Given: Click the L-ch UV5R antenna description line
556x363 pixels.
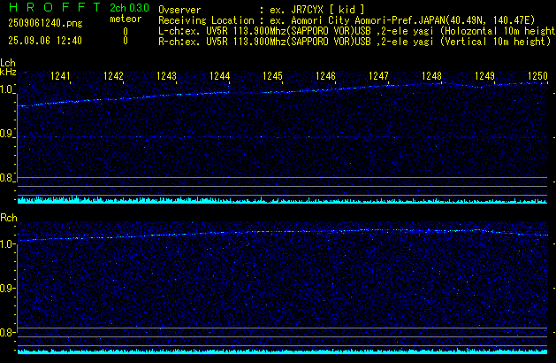Looking at the screenshot, I should pyautogui.click(x=357, y=31).
